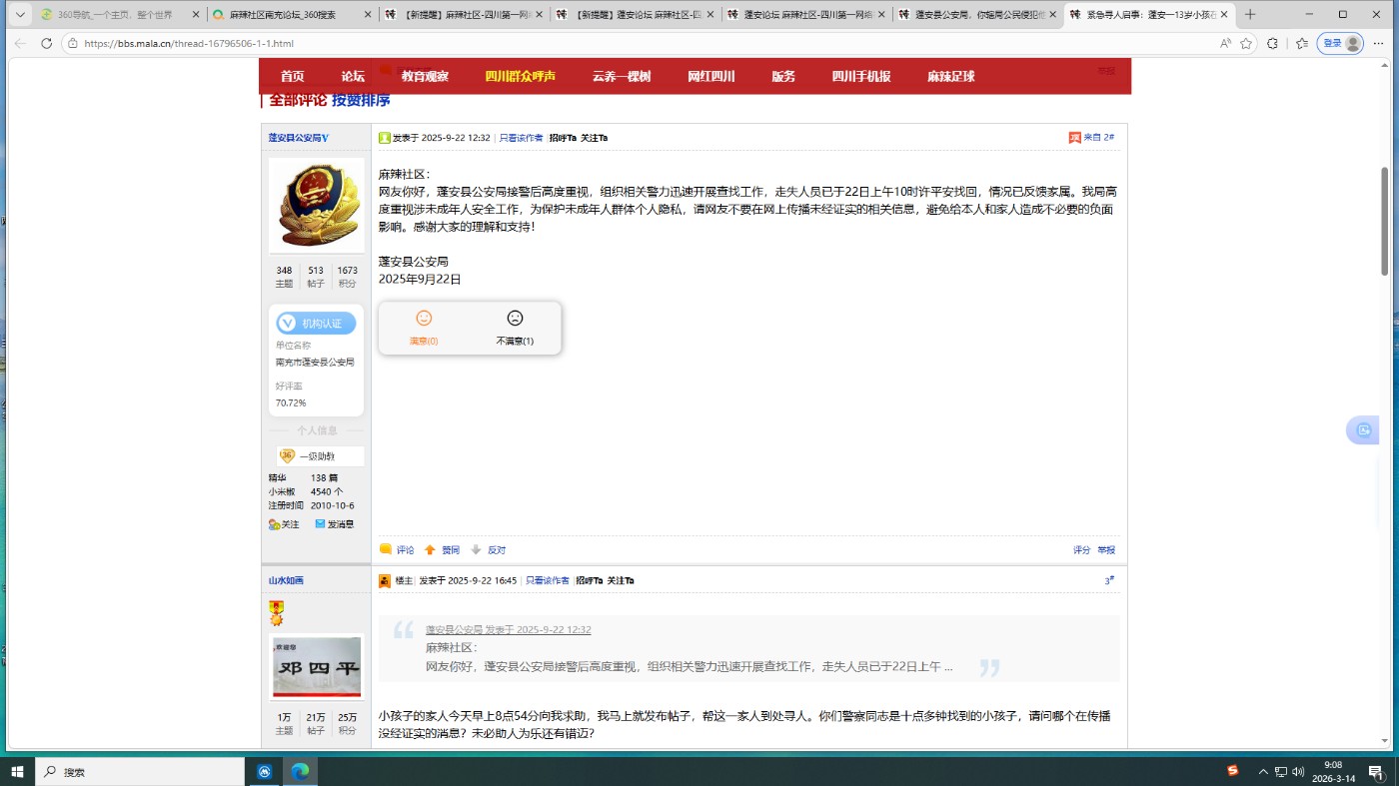Click the 登录 login button

(1332, 43)
